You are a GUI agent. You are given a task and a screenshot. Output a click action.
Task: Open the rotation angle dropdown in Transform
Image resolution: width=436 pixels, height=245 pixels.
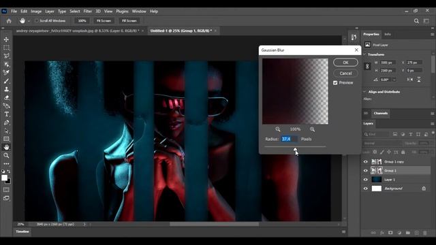[x=394, y=80]
